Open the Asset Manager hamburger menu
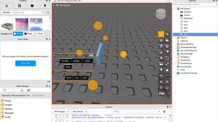This screenshot has height=122, width=218. [x=4, y=90]
